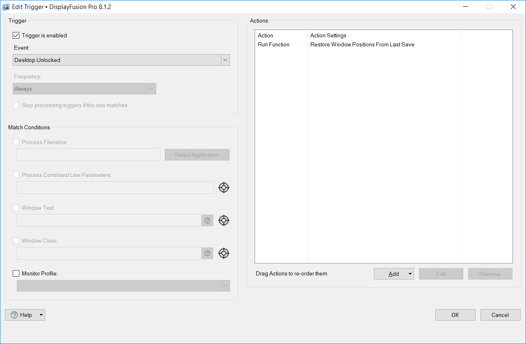The width and height of the screenshot is (526, 344).
Task: Expand the Add button dropdown arrow
Action: tap(410, 274)
